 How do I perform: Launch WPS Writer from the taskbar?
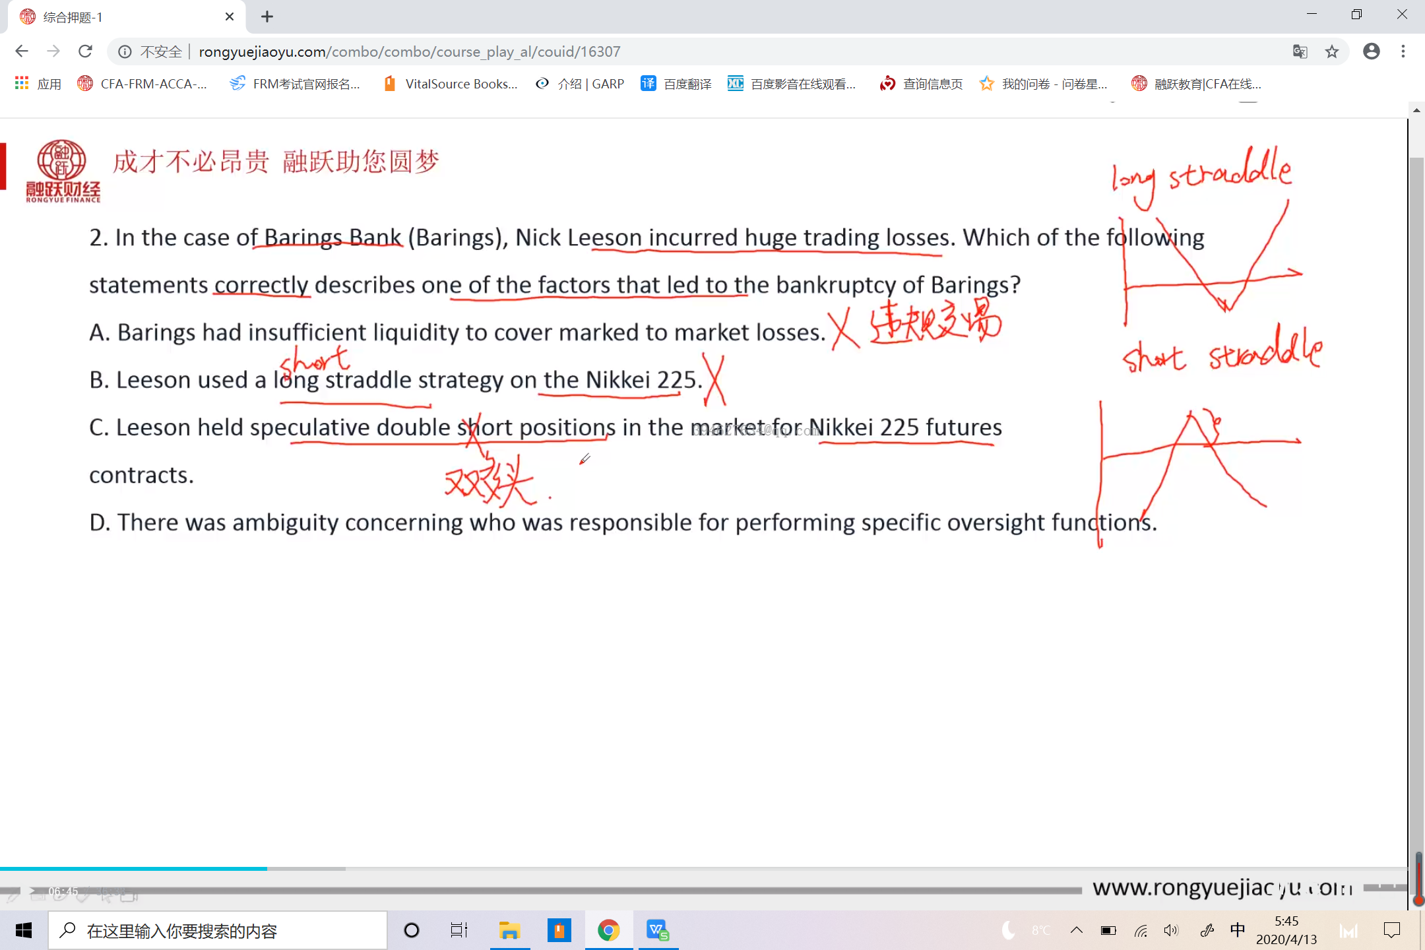(x=658, y=930)
